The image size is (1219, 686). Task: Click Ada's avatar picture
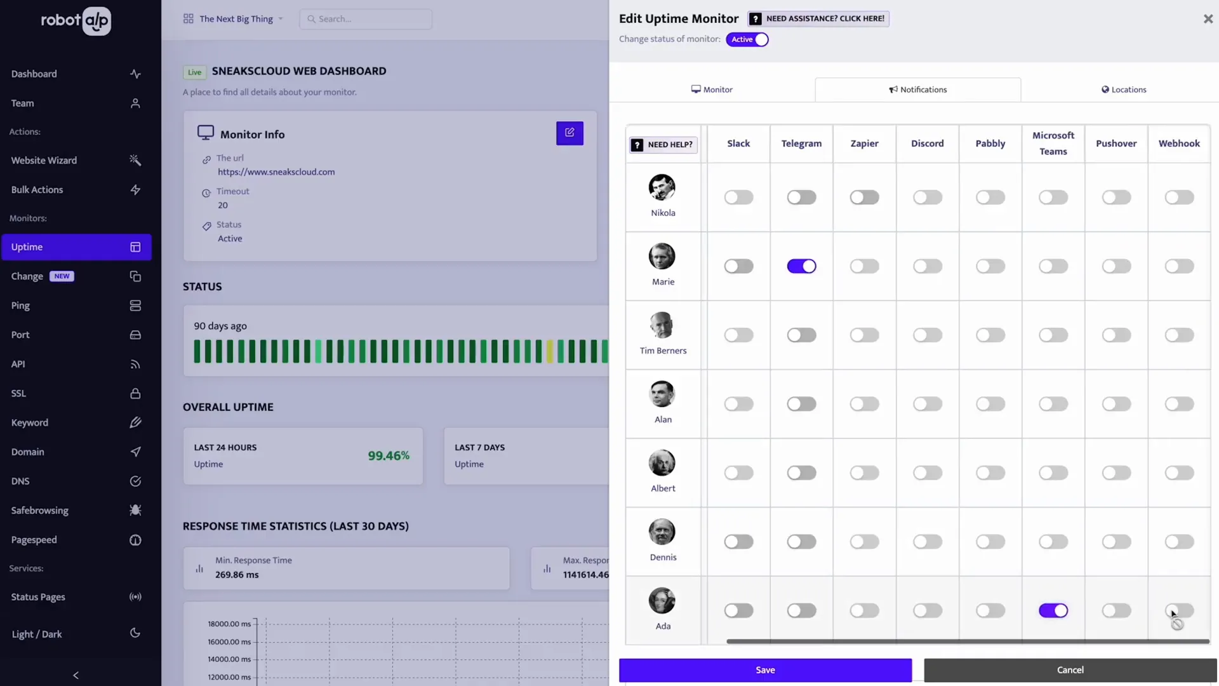coord(662,601)
